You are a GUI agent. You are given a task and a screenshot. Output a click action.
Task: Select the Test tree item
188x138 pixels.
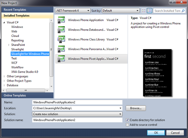(14, 58)
